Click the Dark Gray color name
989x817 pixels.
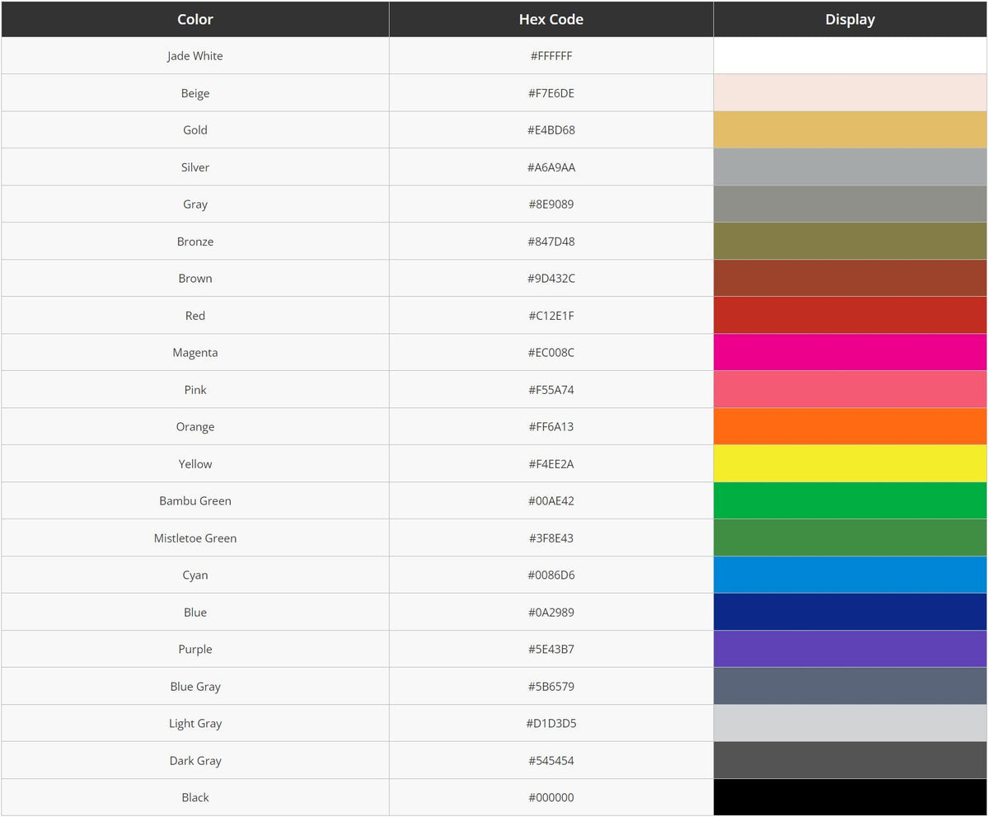point(195,761)
